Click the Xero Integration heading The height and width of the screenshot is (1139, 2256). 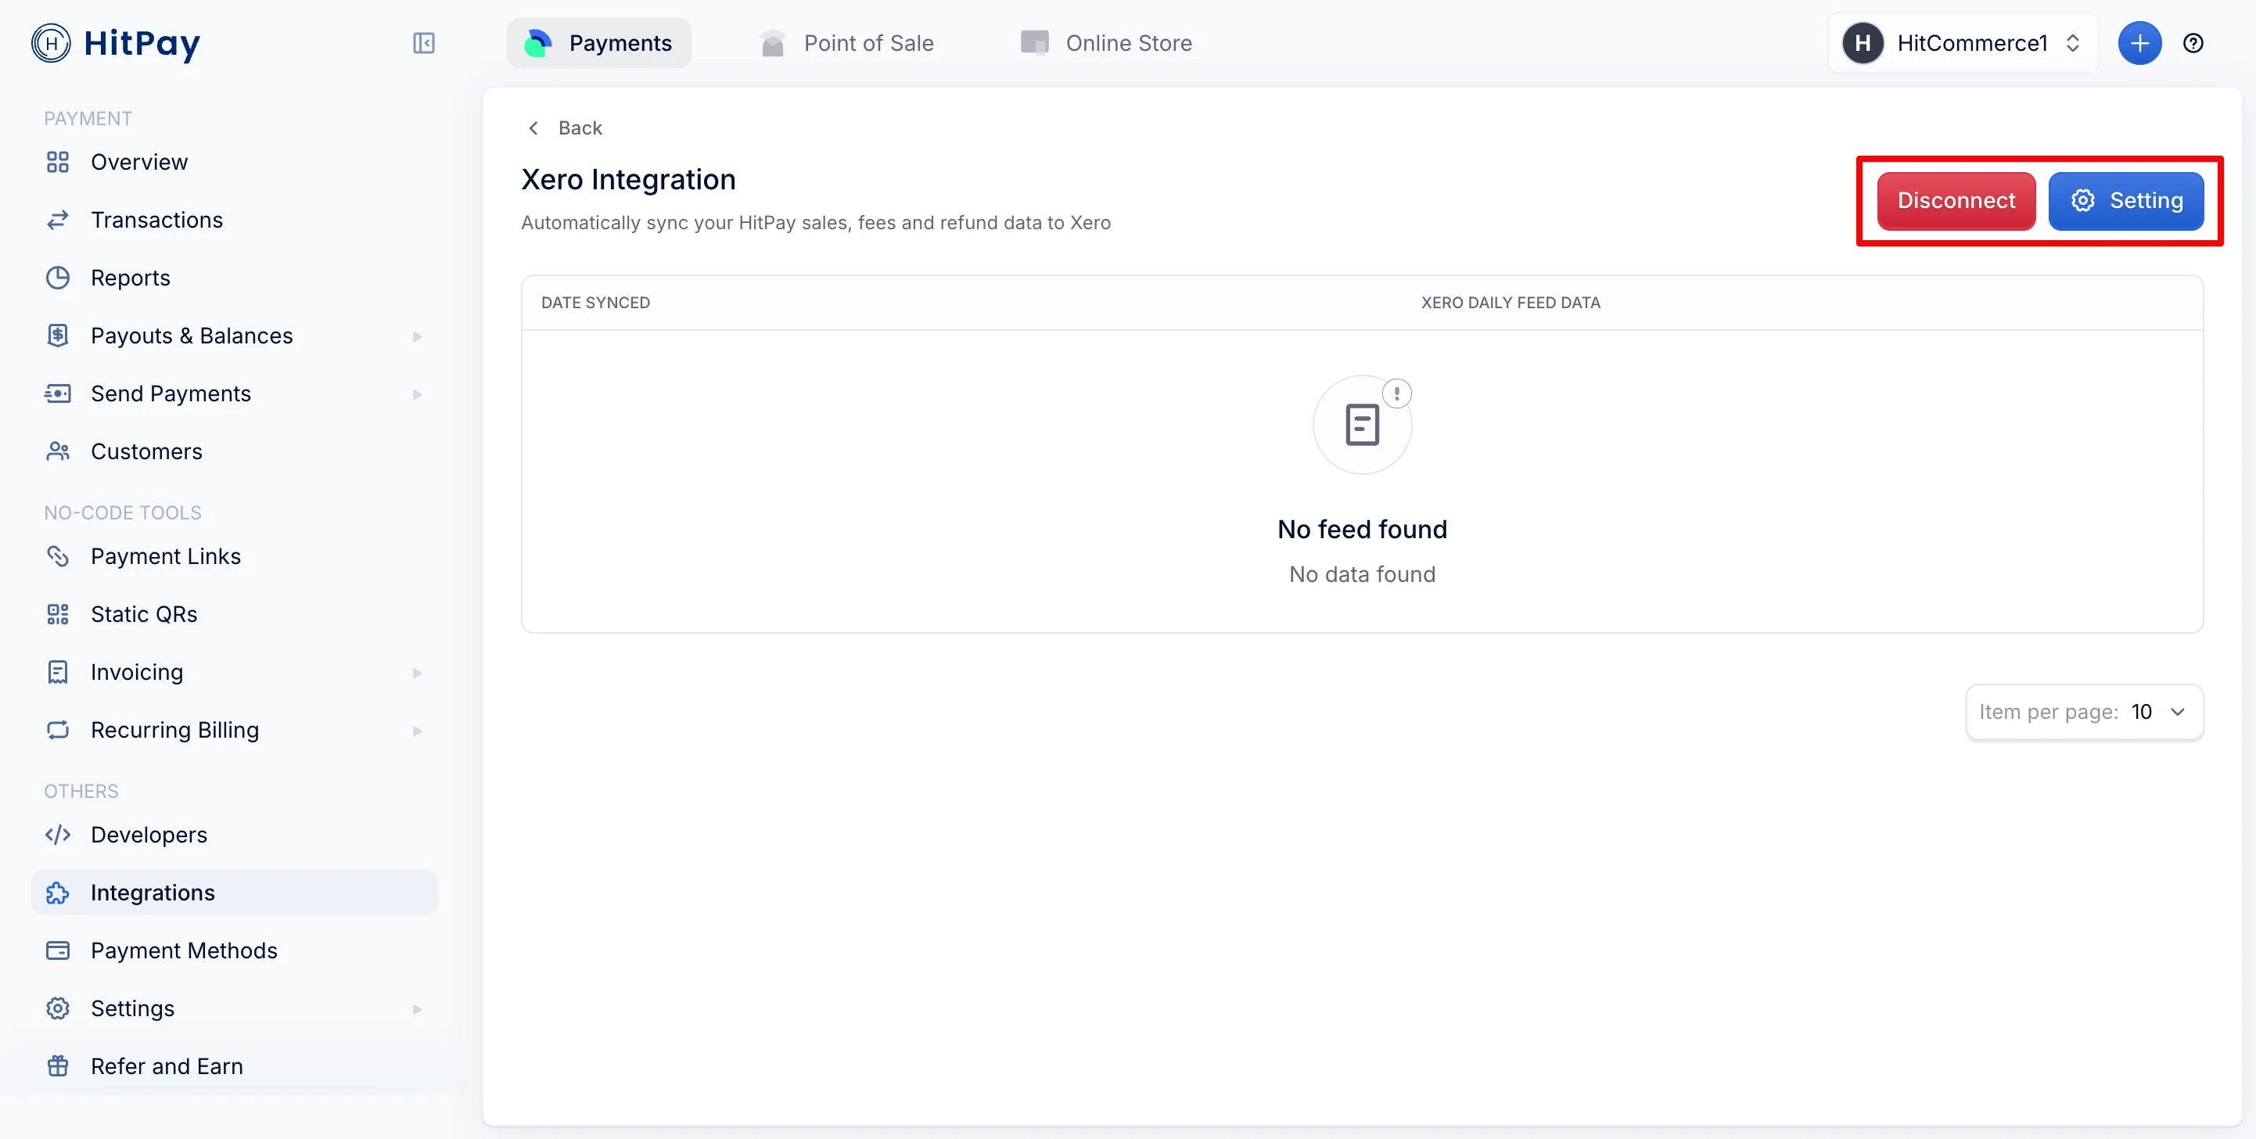coord(628,179)
